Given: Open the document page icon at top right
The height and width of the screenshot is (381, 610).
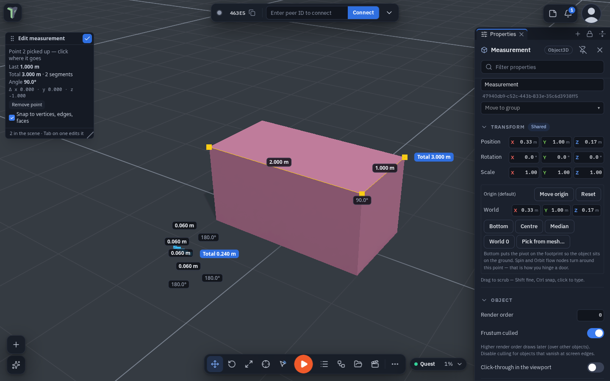Looking at the screenshot, I should click(x=553, y=14).
